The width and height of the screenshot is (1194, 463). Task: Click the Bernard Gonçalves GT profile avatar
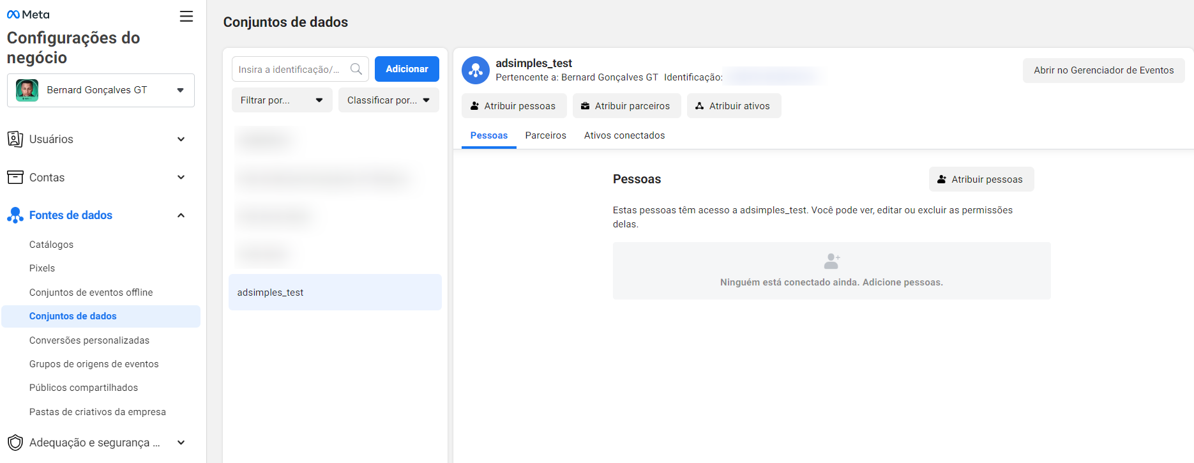(27, 90)
